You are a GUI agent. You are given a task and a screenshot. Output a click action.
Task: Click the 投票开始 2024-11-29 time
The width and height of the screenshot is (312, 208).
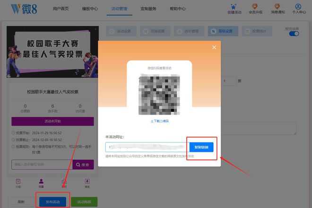tap(47, 133)
